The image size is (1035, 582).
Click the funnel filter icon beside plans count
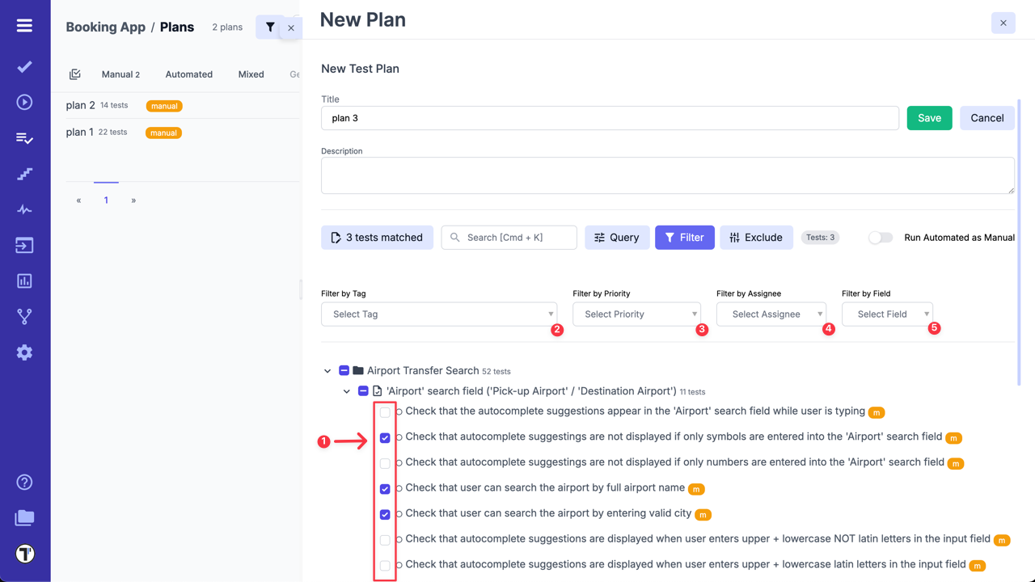[x=270, y=27]
